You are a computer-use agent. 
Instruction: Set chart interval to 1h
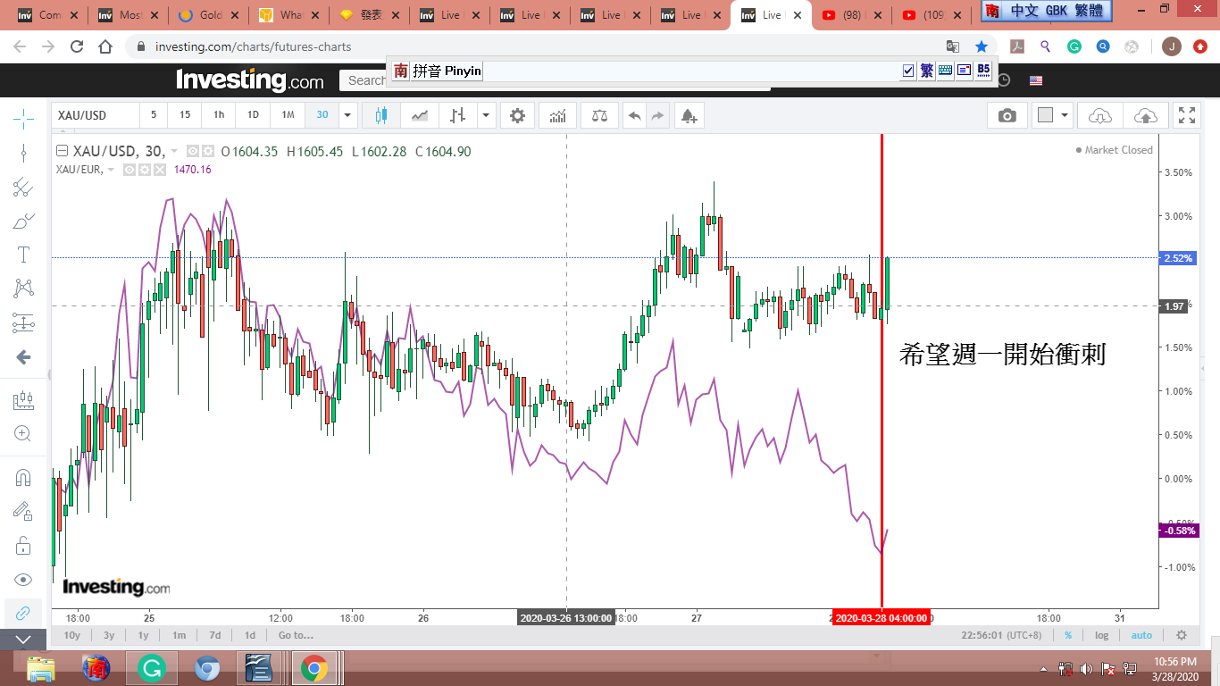(x=219, y=114)
